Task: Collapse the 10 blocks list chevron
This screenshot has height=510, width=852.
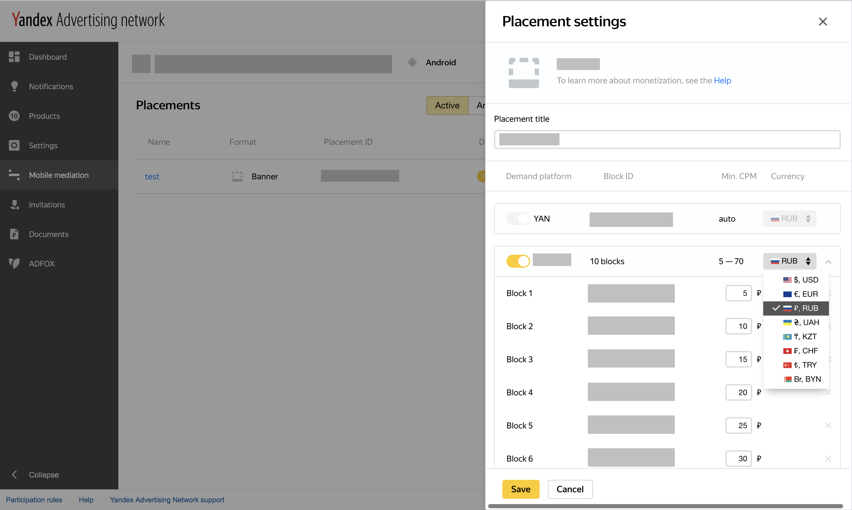Action: pyautogui.click(x=828, y=262)
